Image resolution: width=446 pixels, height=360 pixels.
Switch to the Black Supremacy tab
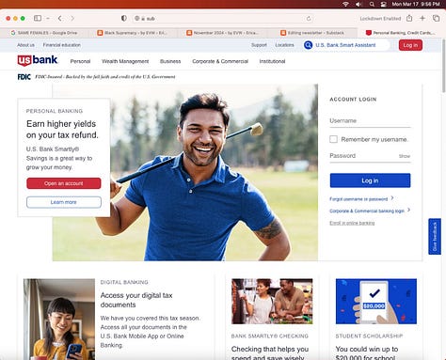133,33
